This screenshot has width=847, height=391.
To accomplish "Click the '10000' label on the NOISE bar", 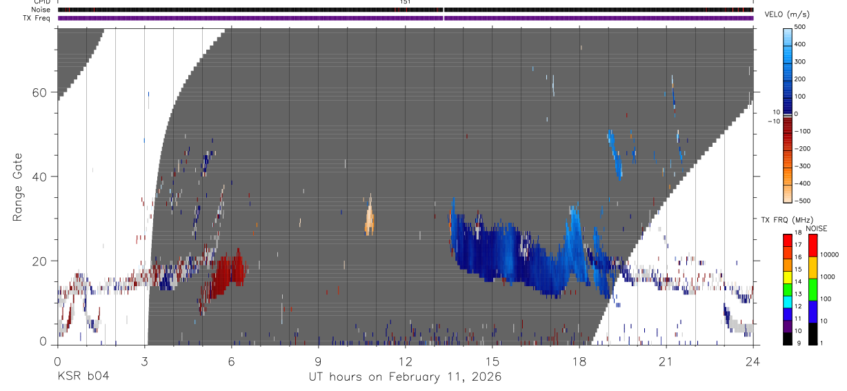I will coord(830,254).
